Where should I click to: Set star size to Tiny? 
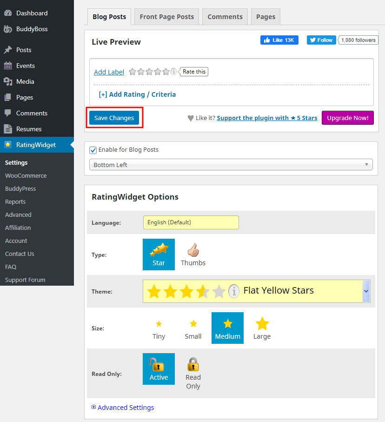point(159,328)
